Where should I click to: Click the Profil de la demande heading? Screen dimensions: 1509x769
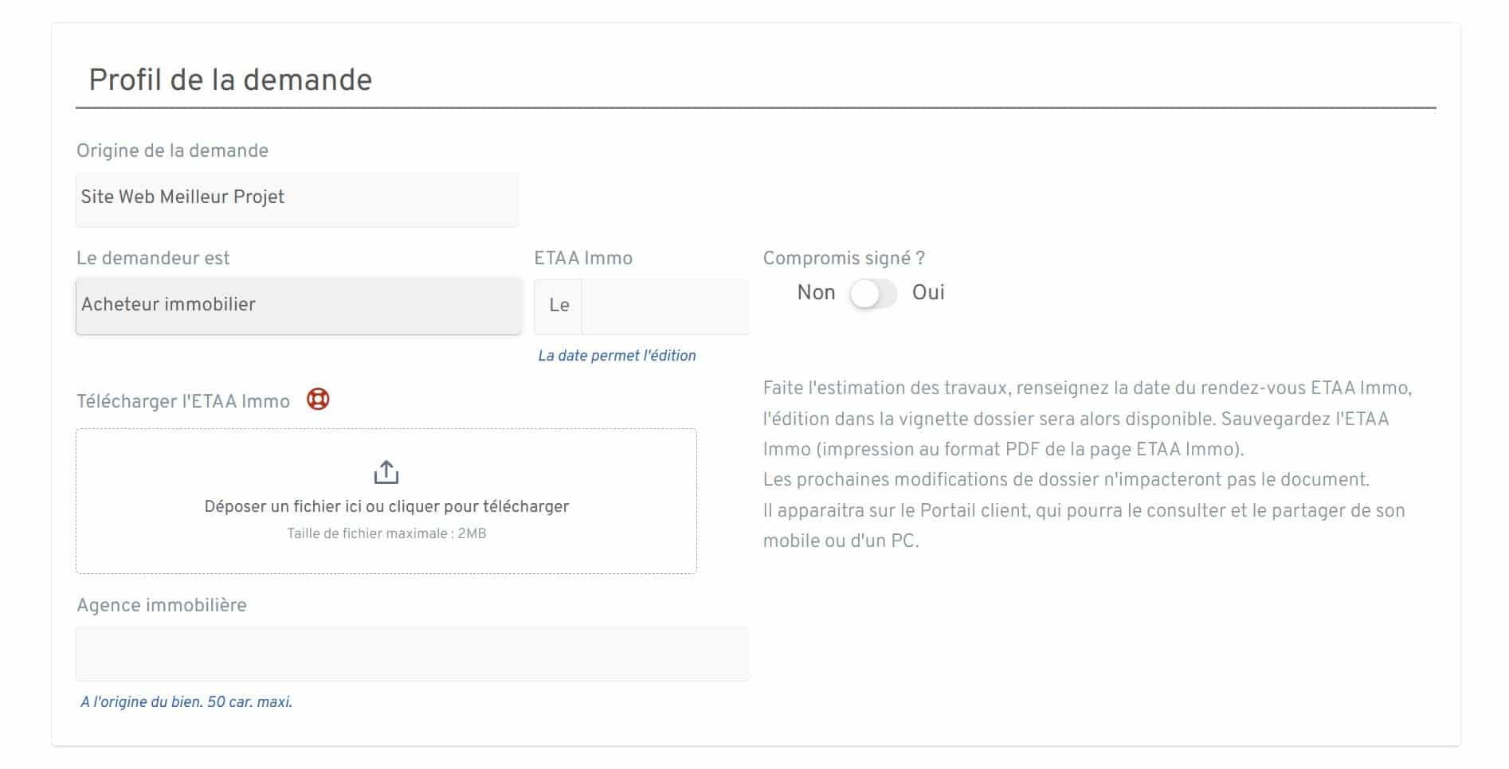point(230,78)
